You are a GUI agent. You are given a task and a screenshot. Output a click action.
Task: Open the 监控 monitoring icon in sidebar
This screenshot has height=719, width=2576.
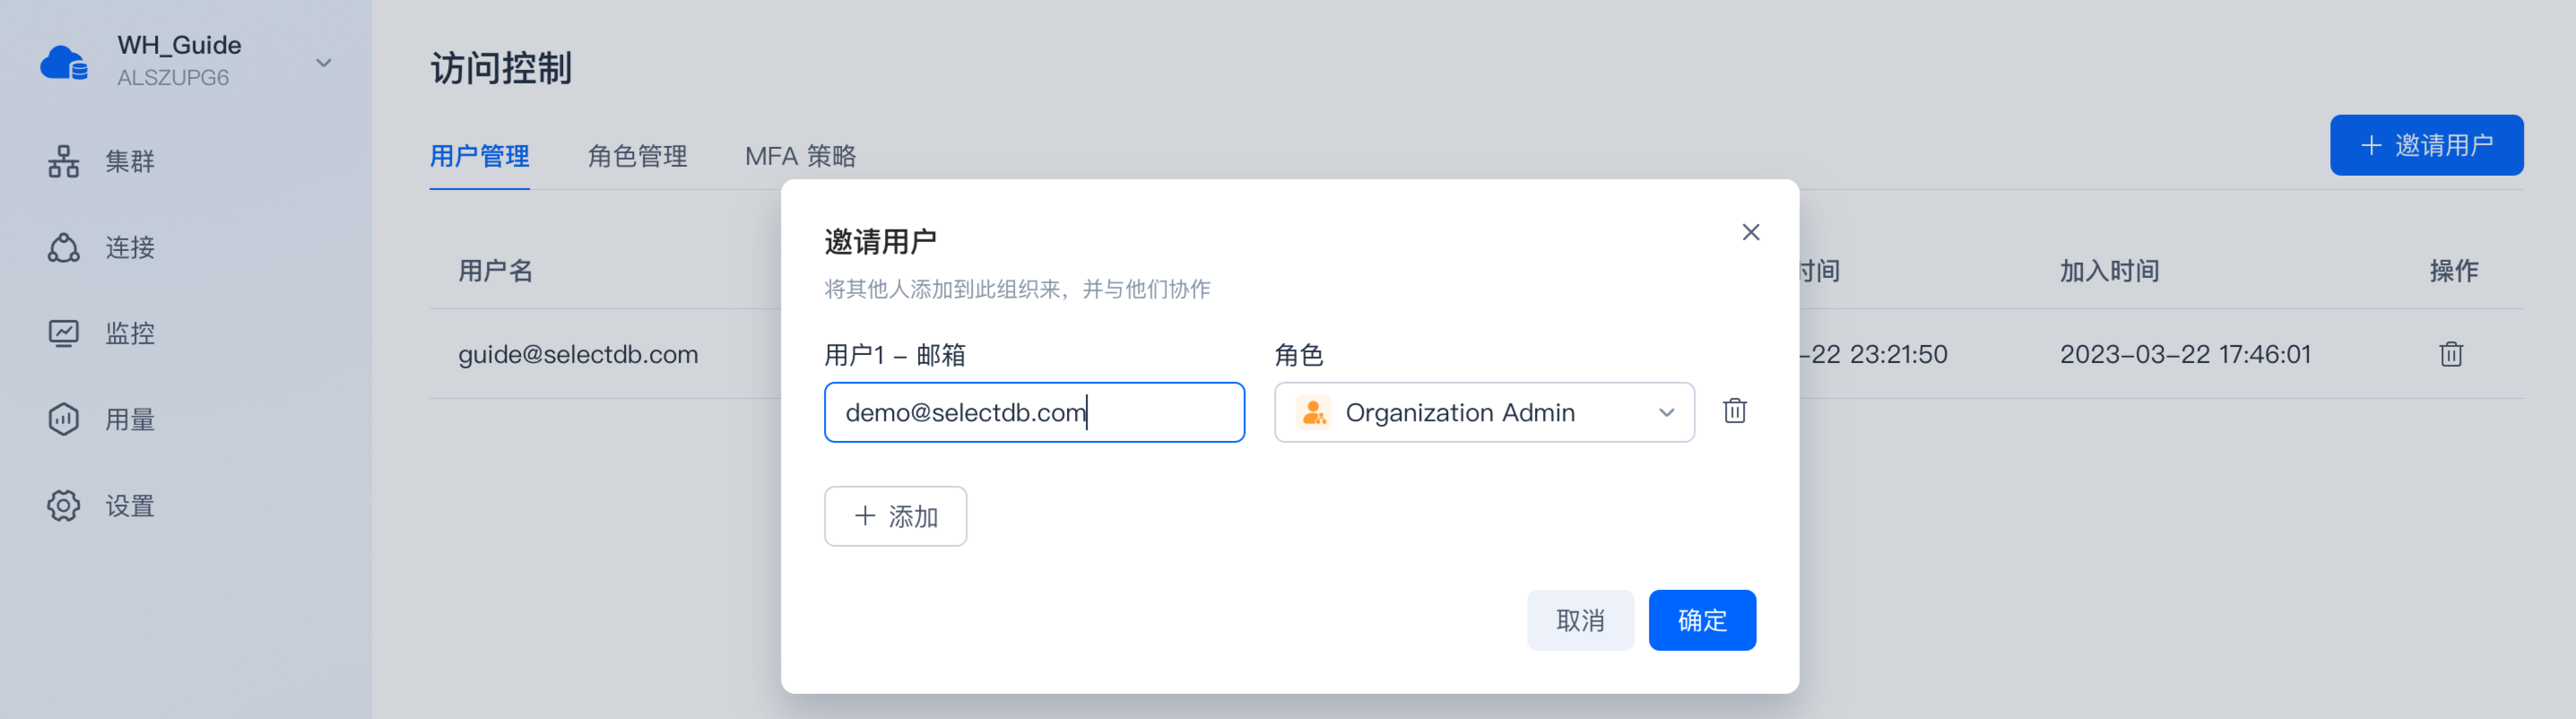(64, 333)
